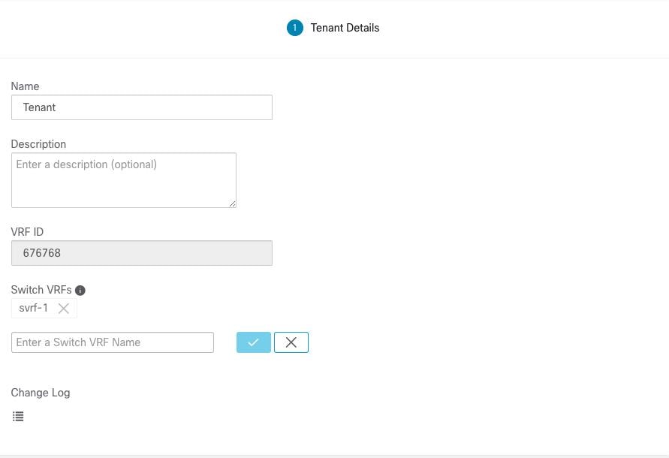This screenshot has height=458, width=669.
Task: Click the step 1 circle indicator
Action: pyautogui.click(x=294, y=28)
